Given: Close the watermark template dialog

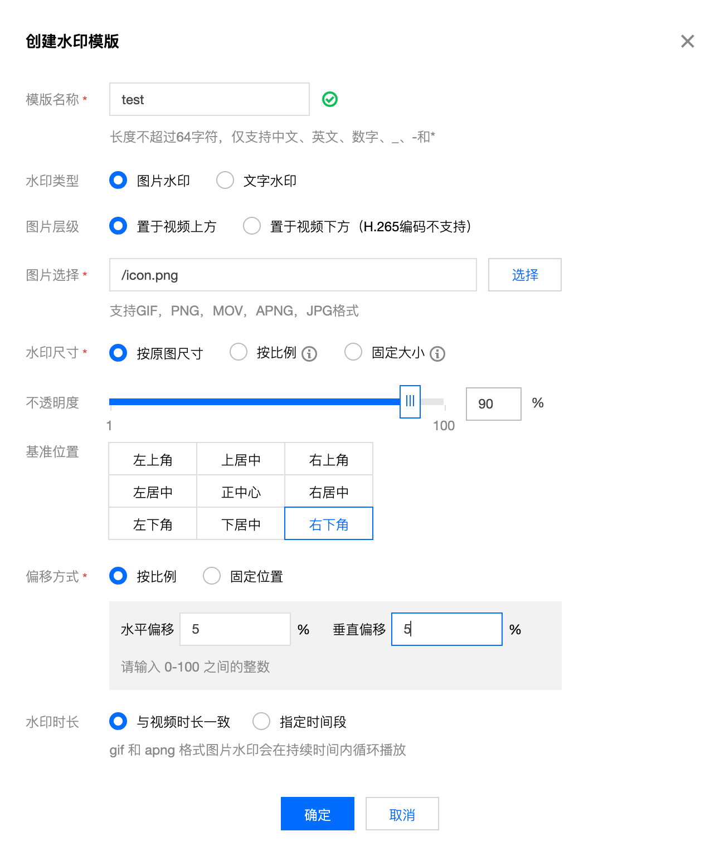Looking at the screenshot, I should (x=687, y=41).
